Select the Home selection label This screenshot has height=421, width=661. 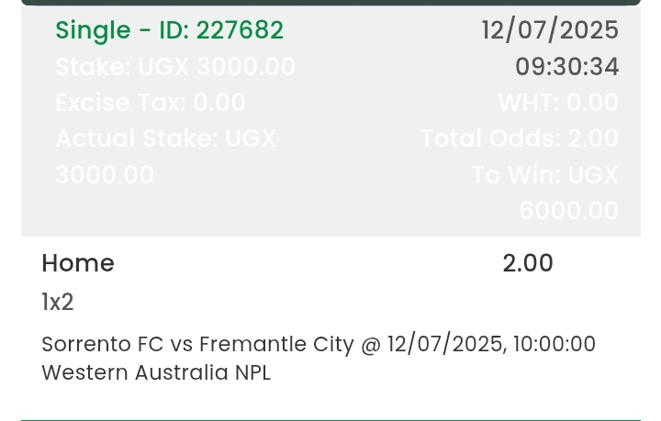point(78,263)
